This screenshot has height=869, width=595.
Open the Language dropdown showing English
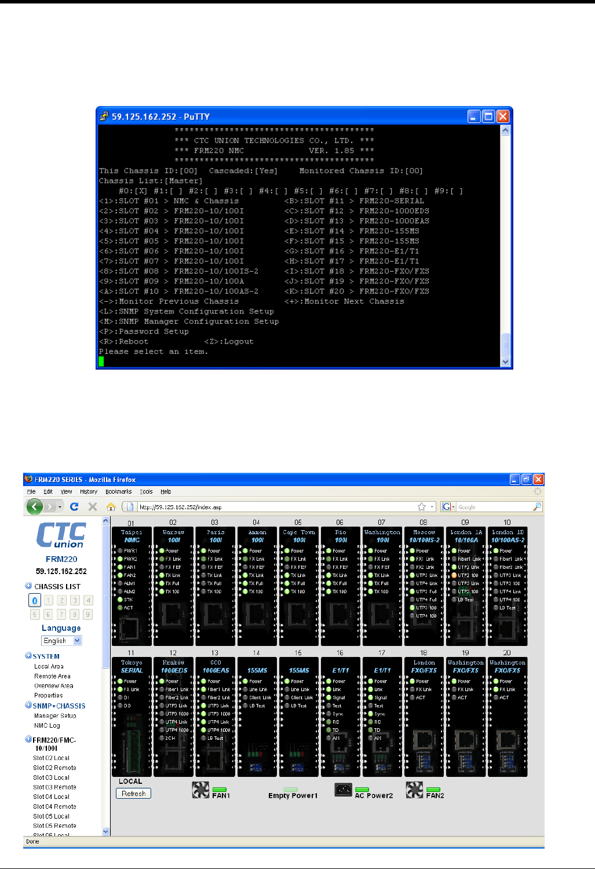pos(61,641)
